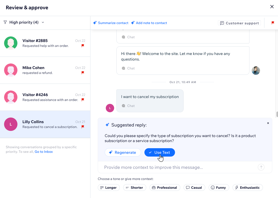The width and height of the screenshot is (278, 198).
Task: Click the Regenerate button
Action: click(123, 152)
